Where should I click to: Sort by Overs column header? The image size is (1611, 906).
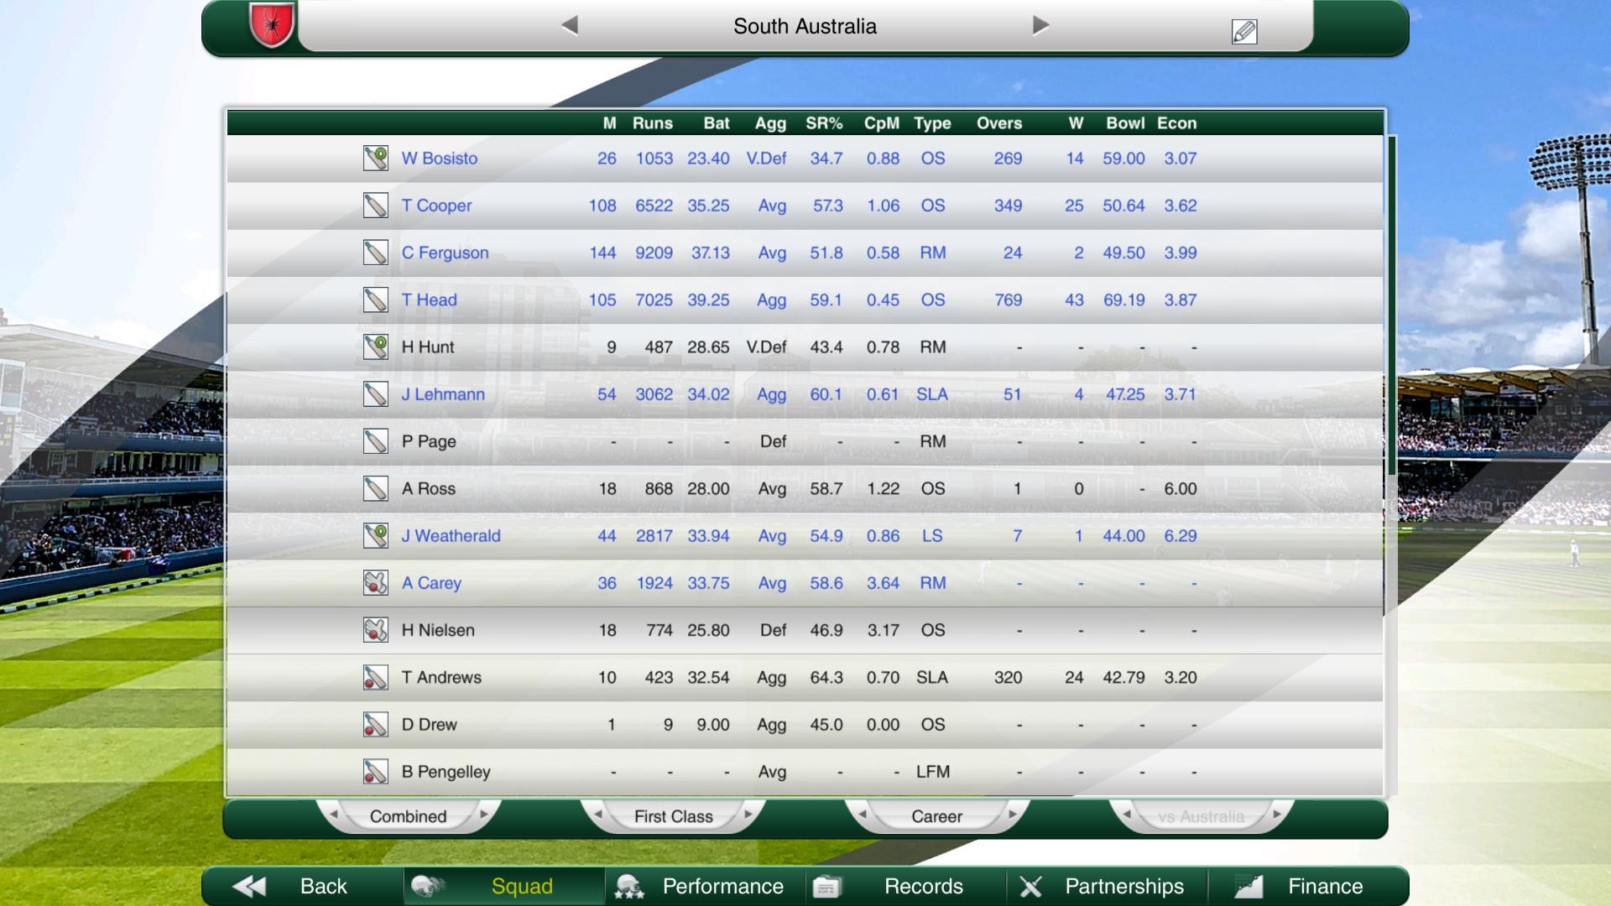point(999,123)
